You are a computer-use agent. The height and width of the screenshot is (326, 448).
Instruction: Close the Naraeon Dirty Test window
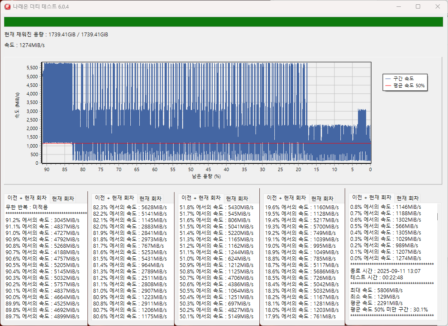pyautogui.click(x=437, y=6)
